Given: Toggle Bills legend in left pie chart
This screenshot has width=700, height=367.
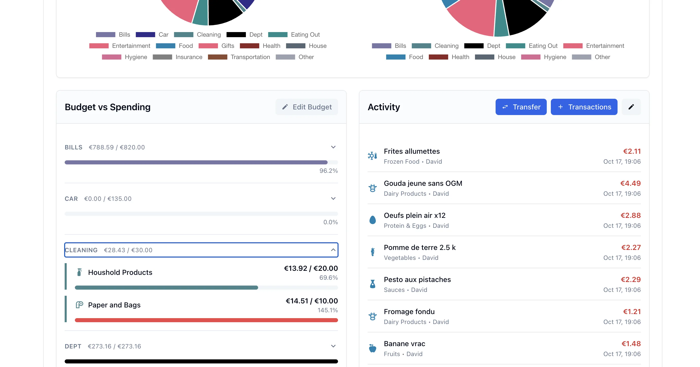Looking at the screenshot, I should 113,35.
